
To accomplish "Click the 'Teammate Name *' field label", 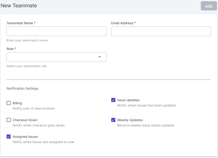I will (21, 23).
